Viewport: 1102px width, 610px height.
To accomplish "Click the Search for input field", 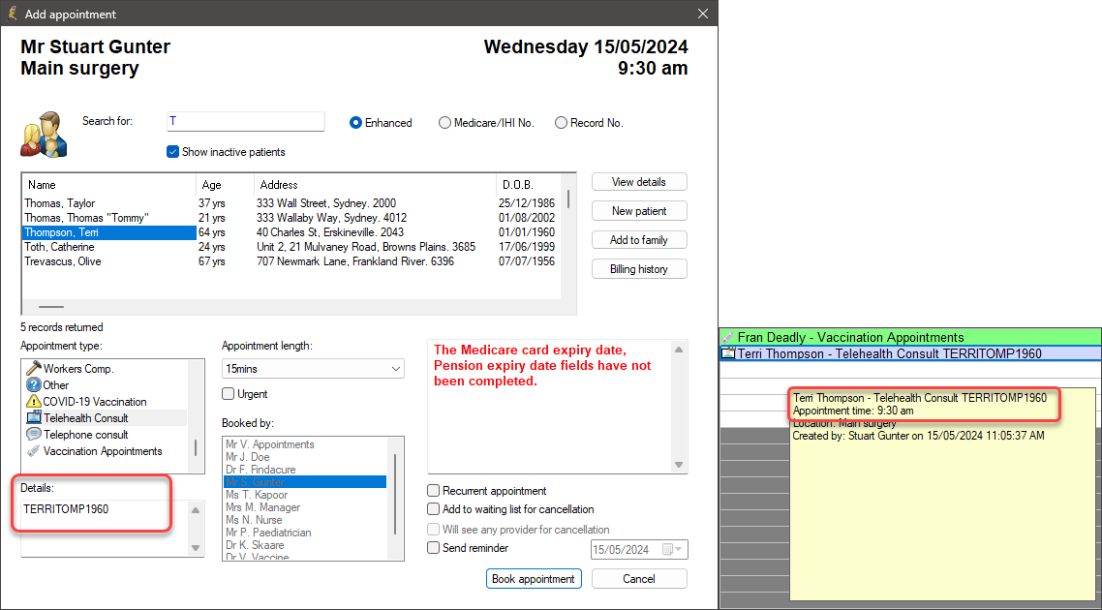I will pyautogui.click(x=245, y=122).
